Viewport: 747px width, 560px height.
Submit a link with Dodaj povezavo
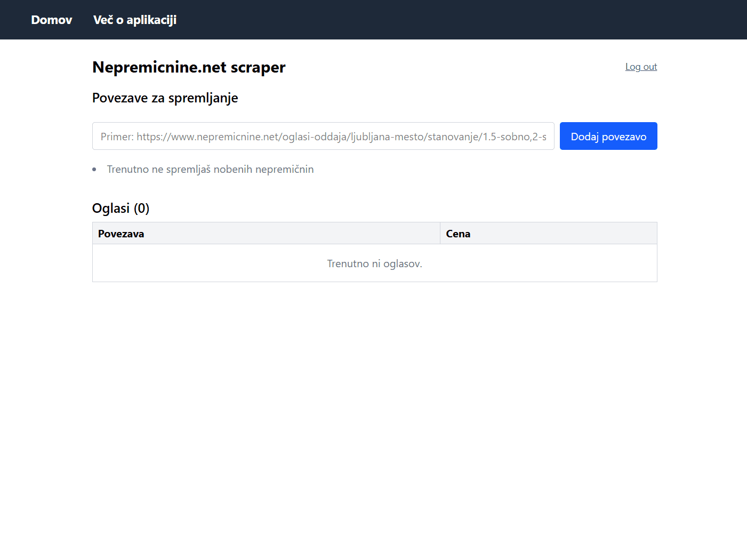[608, 136]
